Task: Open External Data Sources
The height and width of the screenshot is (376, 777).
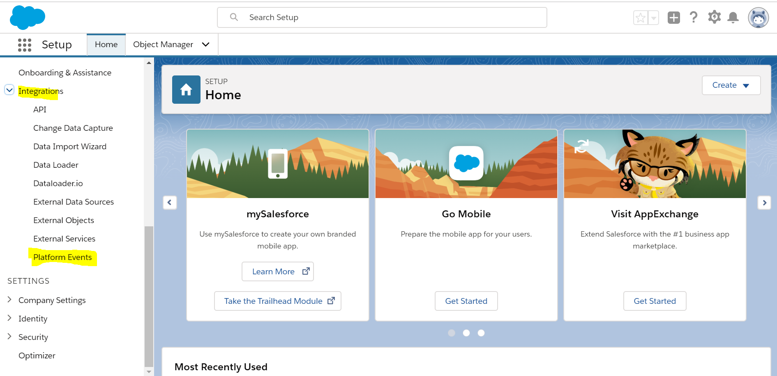Action: (74, 202)
